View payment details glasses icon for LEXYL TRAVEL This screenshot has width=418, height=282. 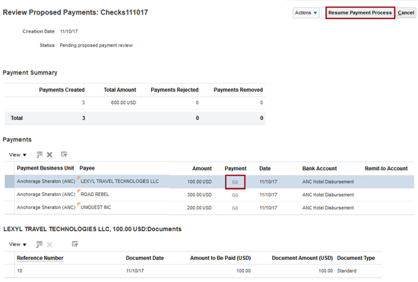coord(235,182)
